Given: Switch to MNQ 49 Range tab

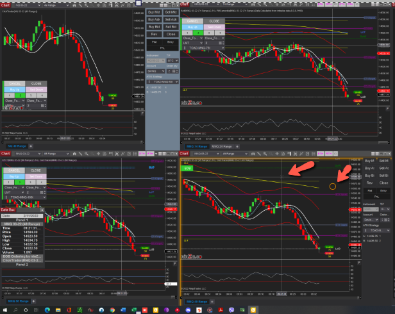Looking at the screenshot, I should pos(197,302).
